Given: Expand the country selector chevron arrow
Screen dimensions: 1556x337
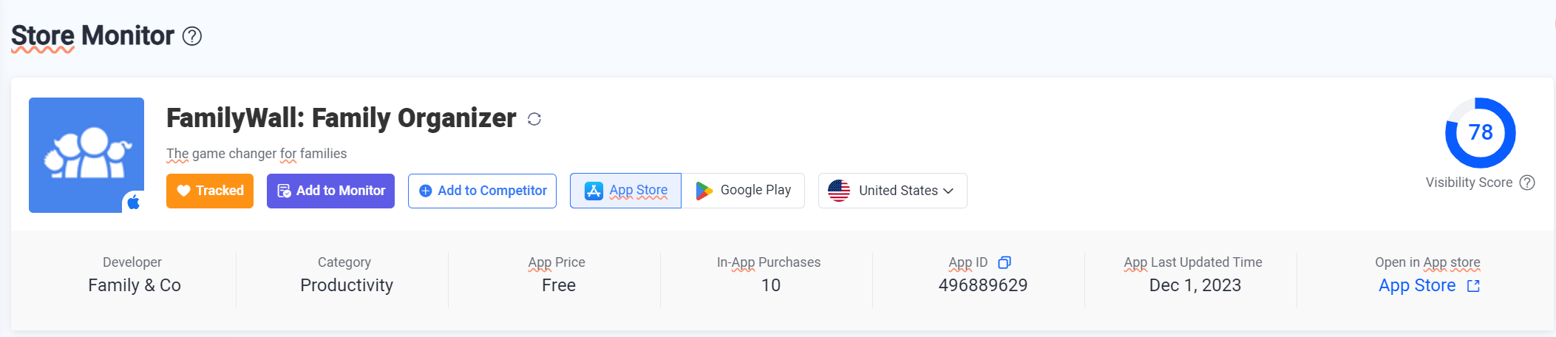Looking at the screenshot, I should pyautogui.click(x=948, y=191).
